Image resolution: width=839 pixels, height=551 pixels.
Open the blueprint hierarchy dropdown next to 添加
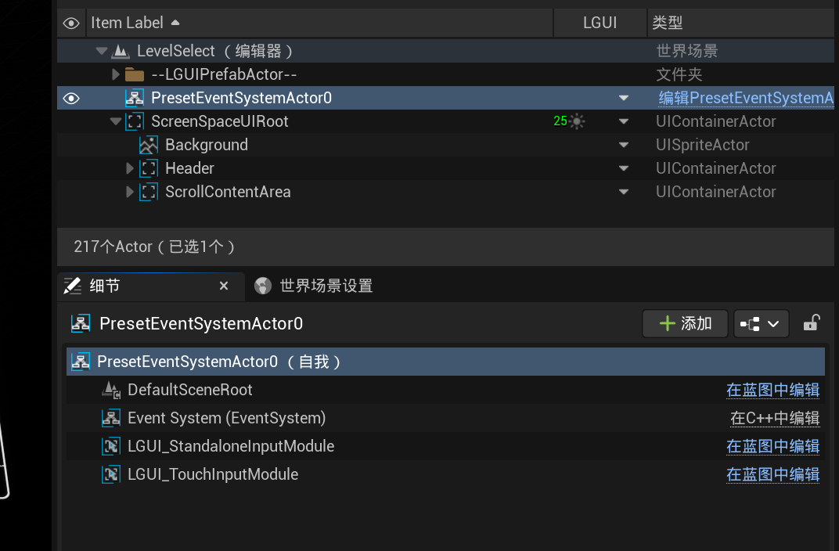[761, 324]
